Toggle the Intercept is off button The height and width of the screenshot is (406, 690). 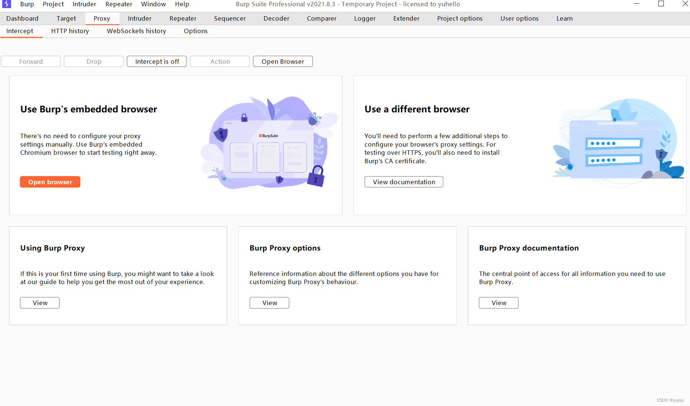157,62
